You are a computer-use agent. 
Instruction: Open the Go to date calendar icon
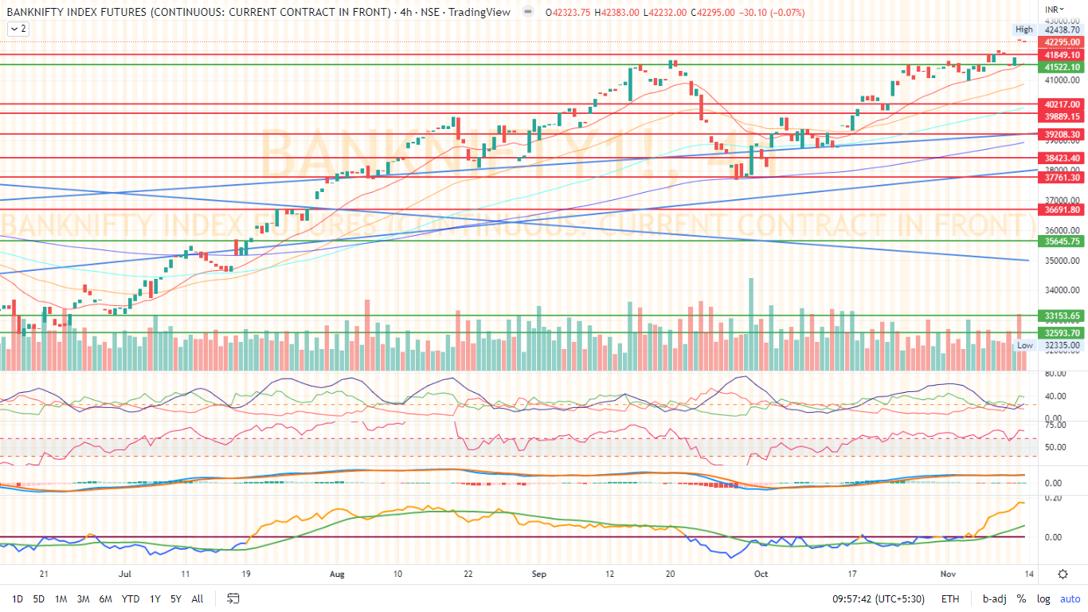[x=233, y=598]
